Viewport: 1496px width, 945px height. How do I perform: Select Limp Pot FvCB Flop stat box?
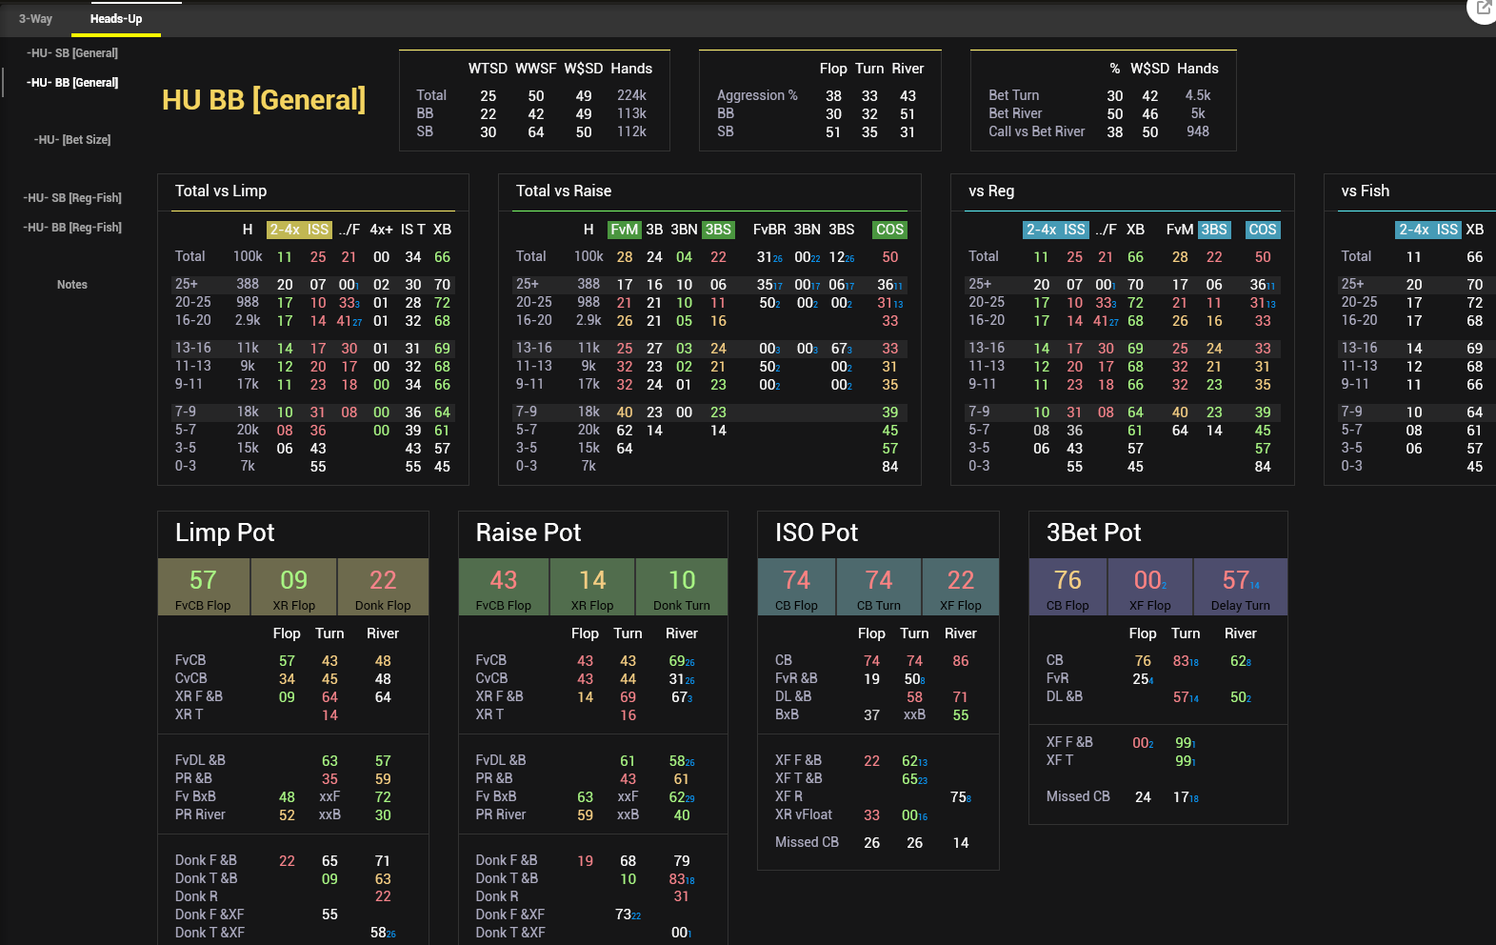click(x=203, y=588)
